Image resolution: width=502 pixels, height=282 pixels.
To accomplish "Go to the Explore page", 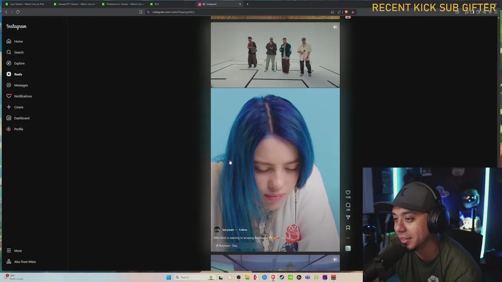I will pos(15,63).
